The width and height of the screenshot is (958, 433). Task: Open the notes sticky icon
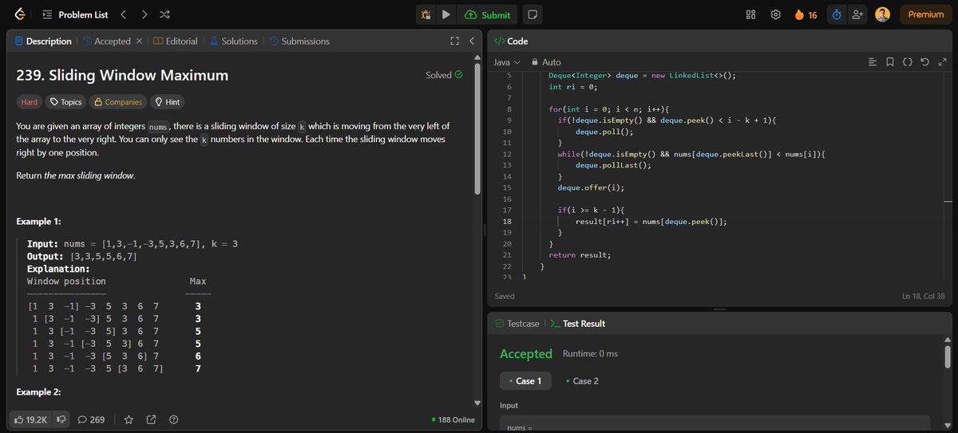(532, 14)
